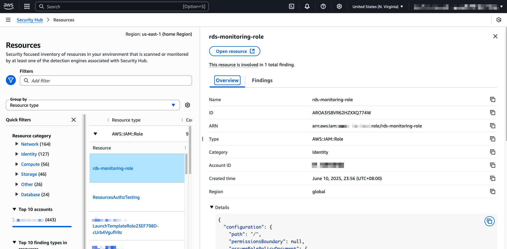
Task: Click 'This resource is involved' text
Action: (x=234, y=65)
